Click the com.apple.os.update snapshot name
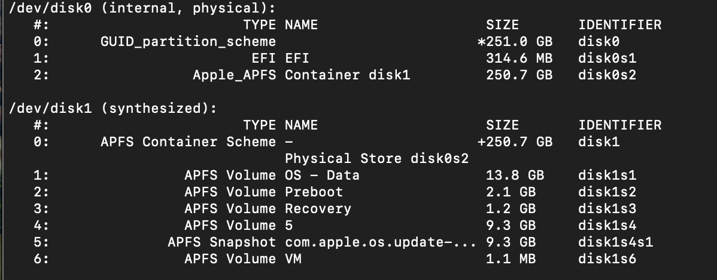Image resolution: width=717 pixels, height=280 pixels. 380,242
